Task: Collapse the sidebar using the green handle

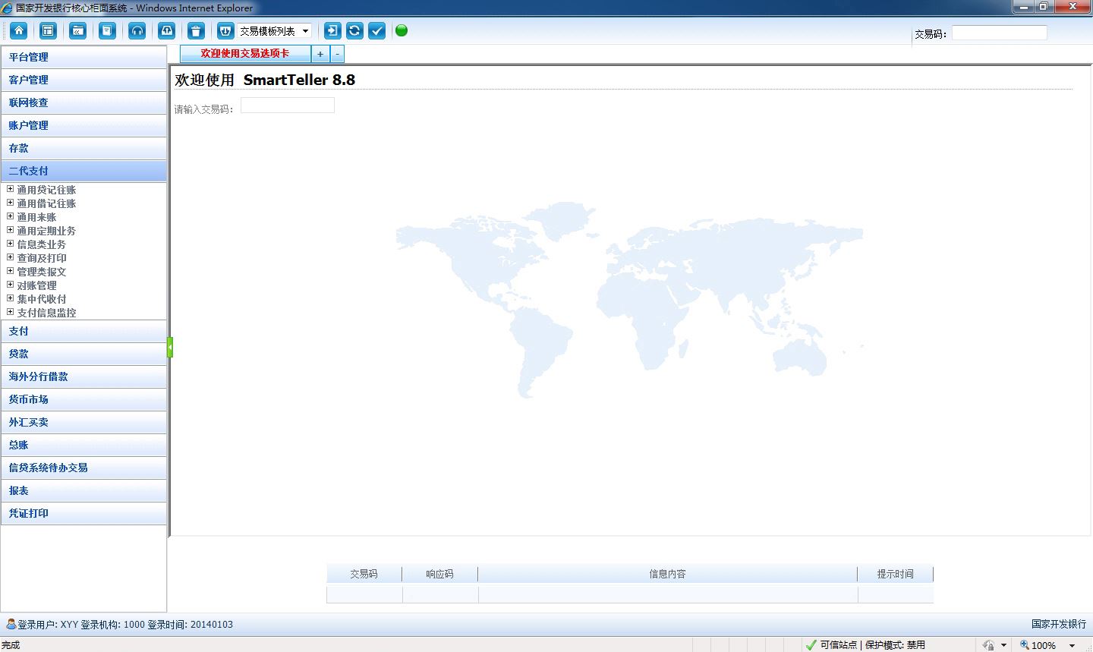Action: 170,348
